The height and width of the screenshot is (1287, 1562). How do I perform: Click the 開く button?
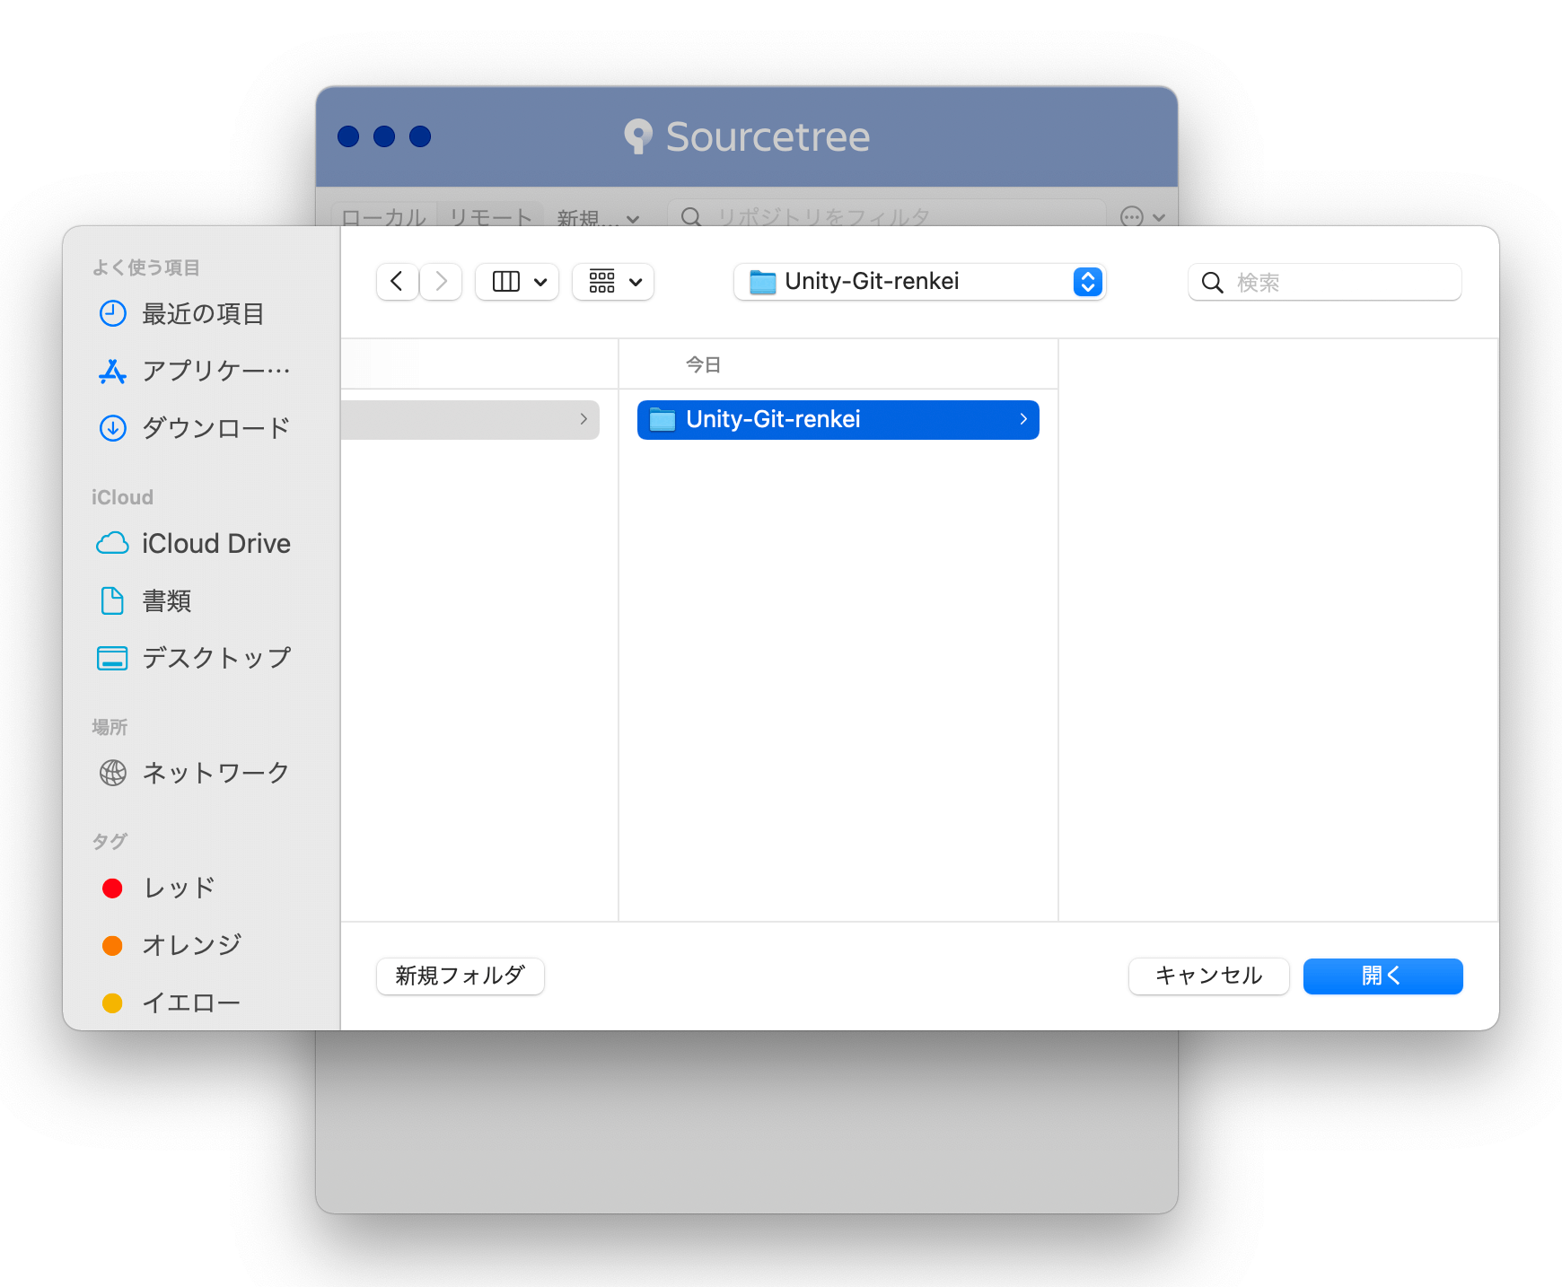pos(1382,976)
